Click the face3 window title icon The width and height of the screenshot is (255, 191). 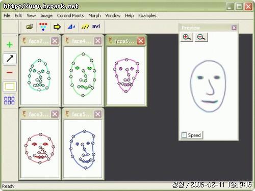[24, 114]
